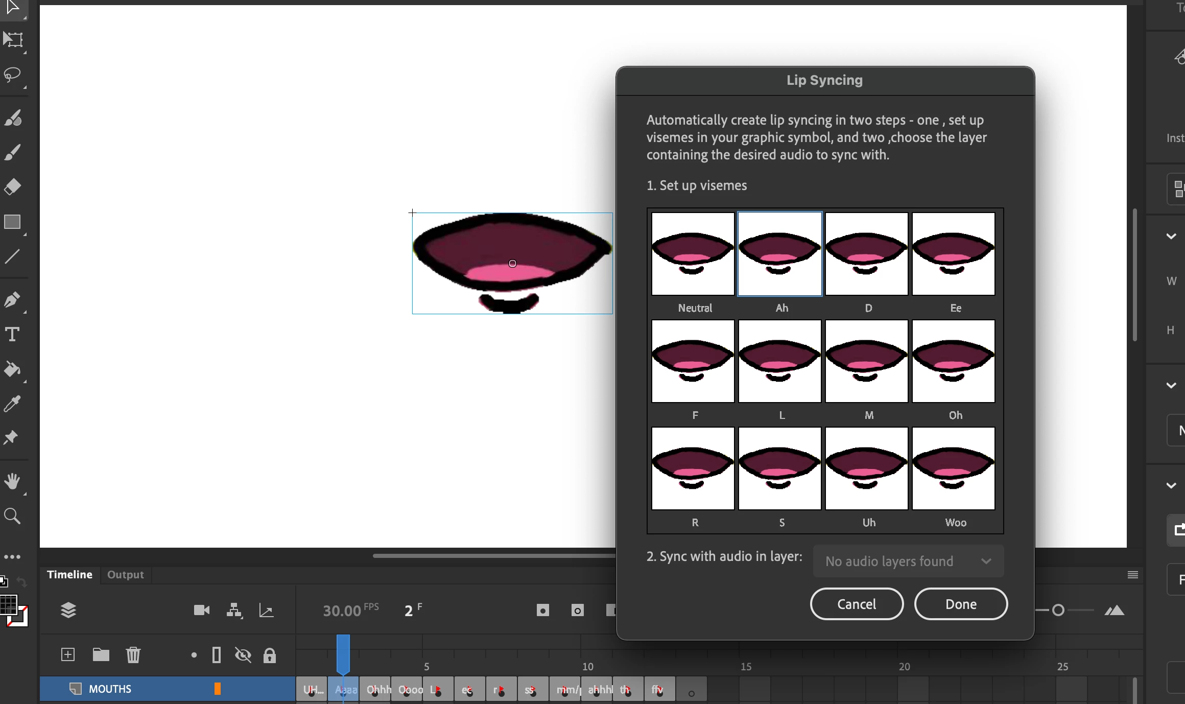Select the Eraser tool
This screenshot has height=704, width=1185.
click(x=12, y=187)
